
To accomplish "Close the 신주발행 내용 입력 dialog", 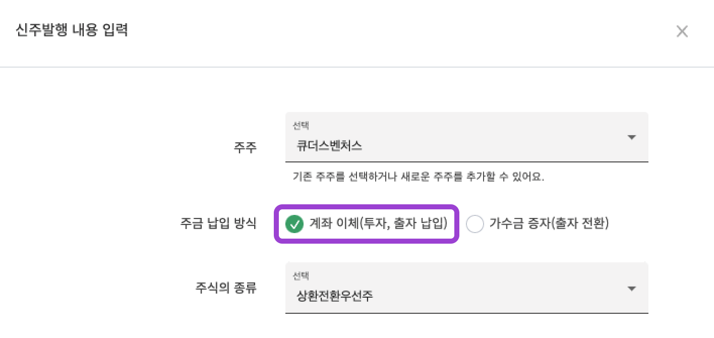I will click(682, 32).
